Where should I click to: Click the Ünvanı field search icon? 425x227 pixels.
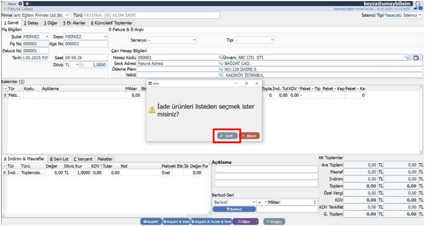tap(407, 57)
